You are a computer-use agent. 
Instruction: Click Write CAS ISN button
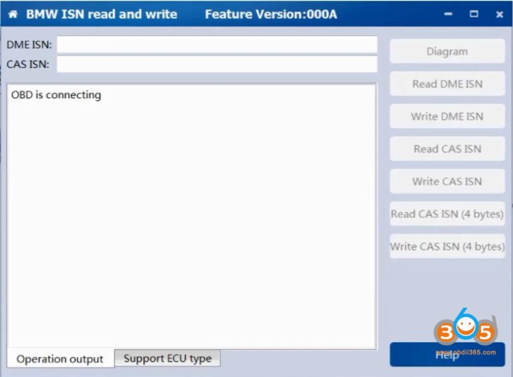(447, 181)
